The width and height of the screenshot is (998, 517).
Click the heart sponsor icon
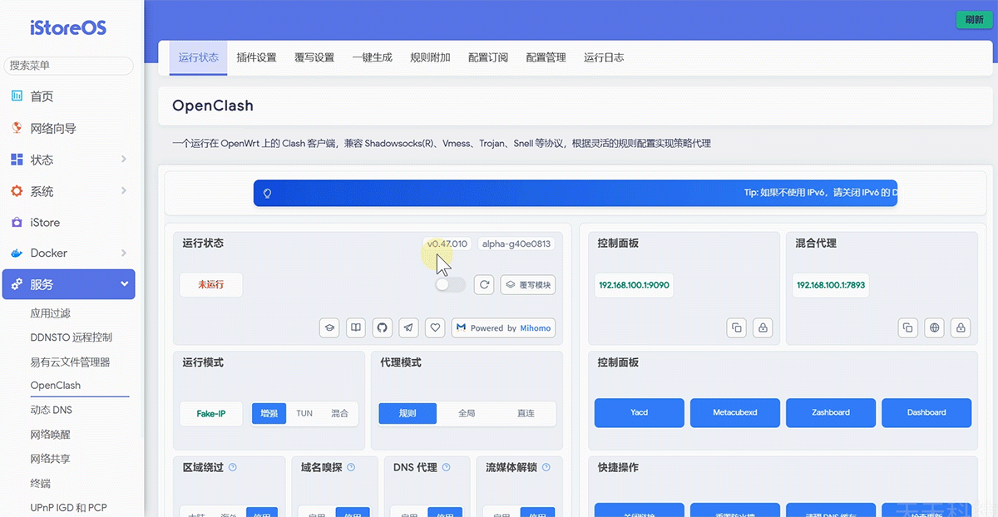click(435, 327)
